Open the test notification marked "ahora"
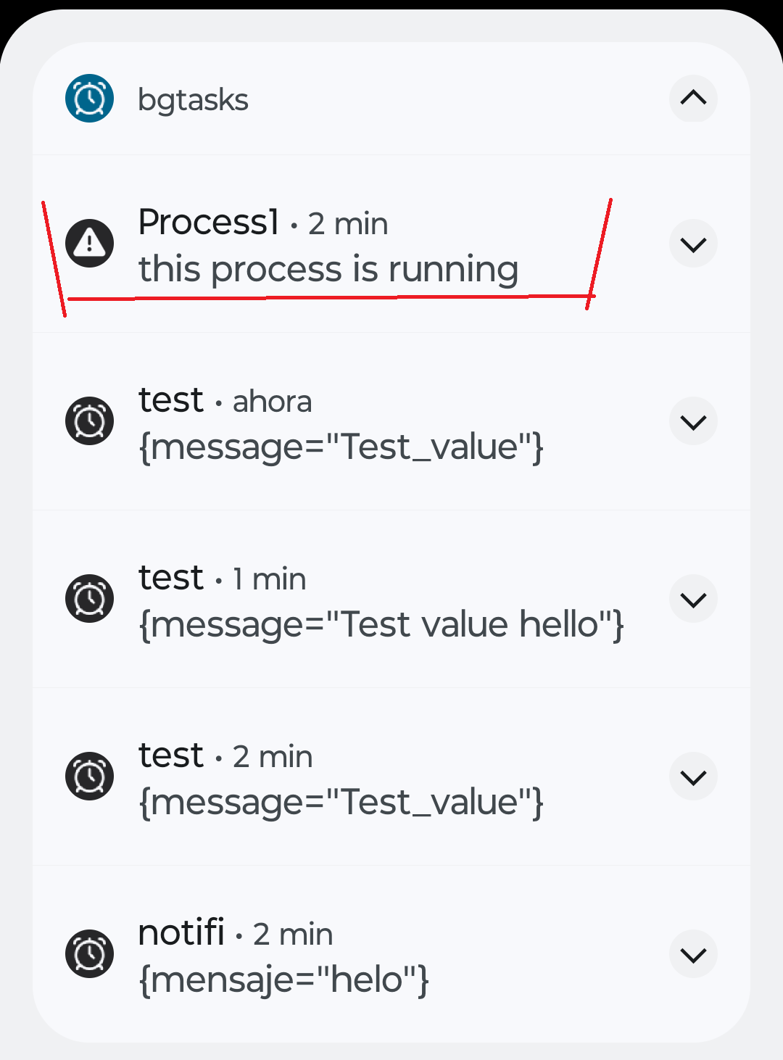The image size is (783, 1060). coord(171,400)
